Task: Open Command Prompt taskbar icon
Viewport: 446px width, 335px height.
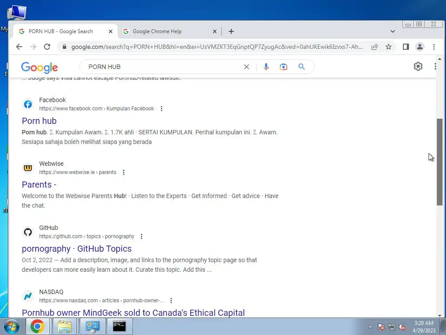Action: (119, 326)
